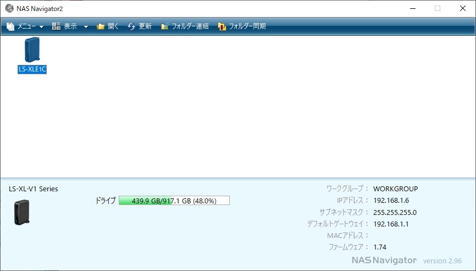The image size is (476, 271).
Task: Open the メニュー menu label
Action: 26,26
